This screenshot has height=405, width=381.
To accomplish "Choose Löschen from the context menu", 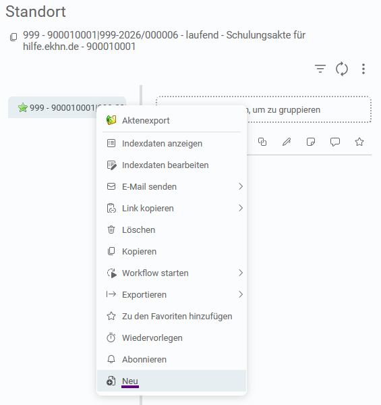I will point(171,230).
